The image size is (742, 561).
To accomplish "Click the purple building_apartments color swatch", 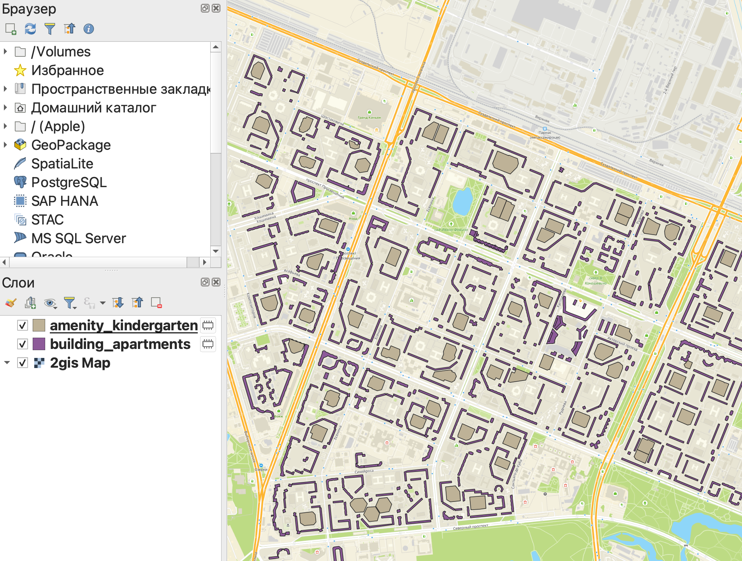I will click(x=39, y=344).
